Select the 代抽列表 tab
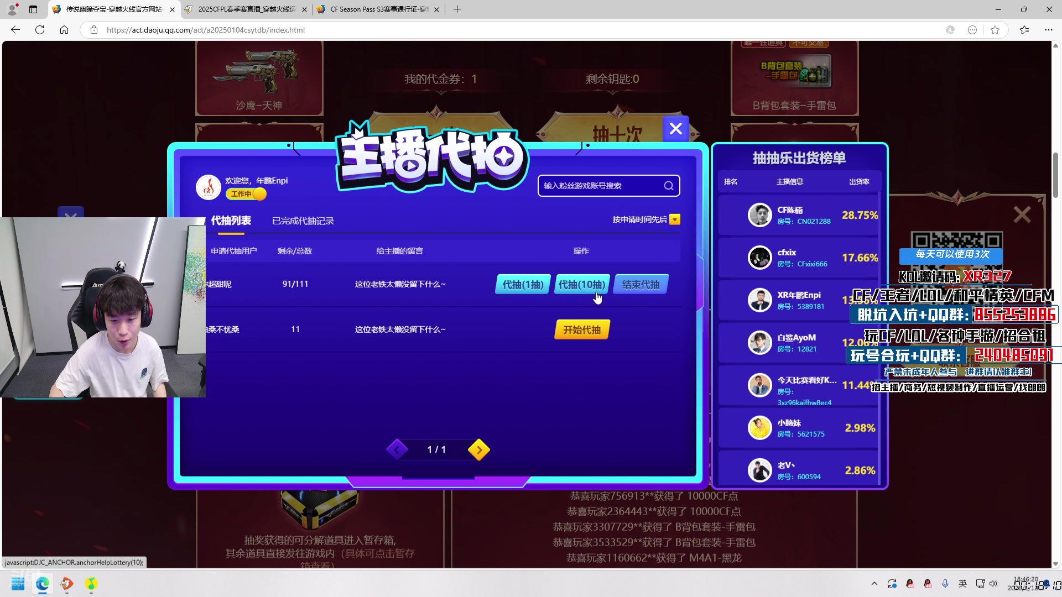 [x=231, y=221]
